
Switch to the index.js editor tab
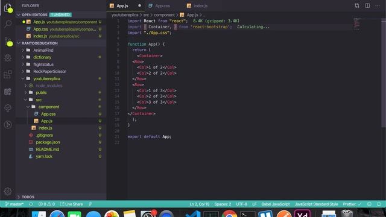[200, 5]
